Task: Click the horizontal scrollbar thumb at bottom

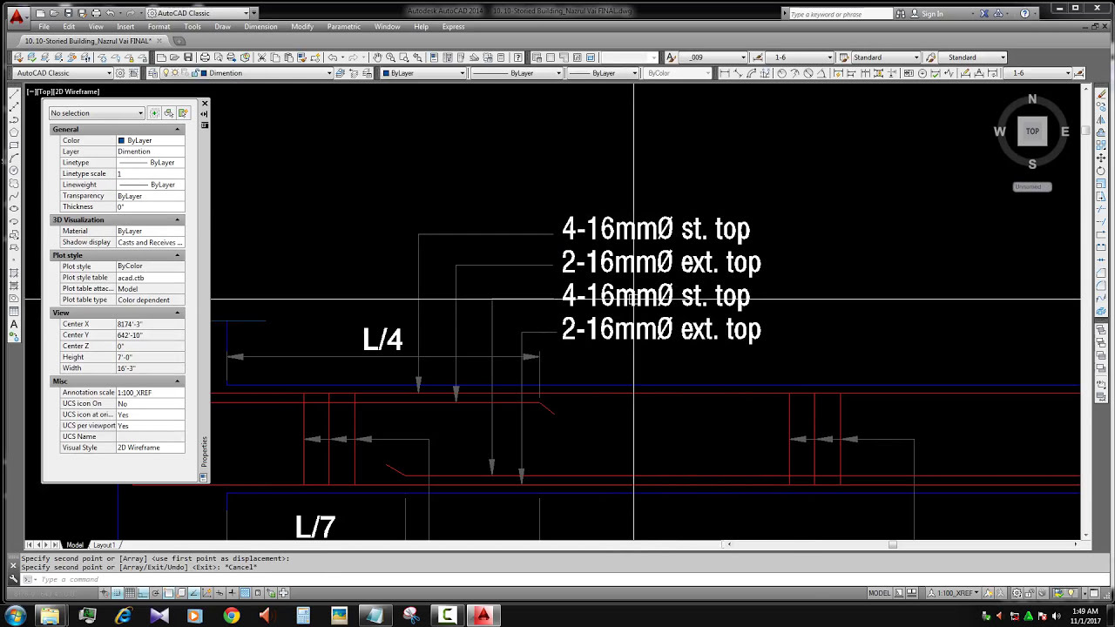Action: click(x=892, y=545)
